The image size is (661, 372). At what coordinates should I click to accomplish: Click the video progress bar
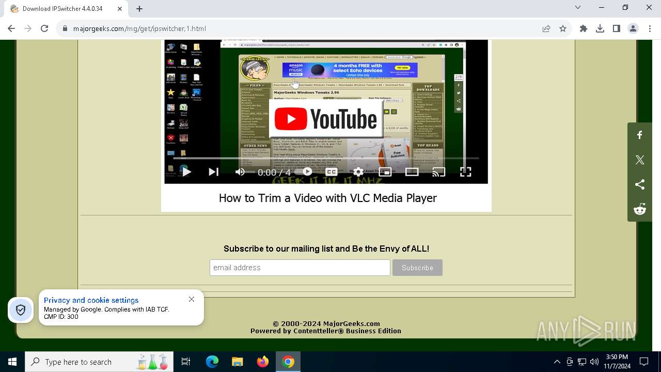coord(326,158)
